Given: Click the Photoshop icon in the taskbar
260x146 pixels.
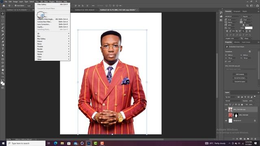Looking at the screenshot, I should point(89,143).
